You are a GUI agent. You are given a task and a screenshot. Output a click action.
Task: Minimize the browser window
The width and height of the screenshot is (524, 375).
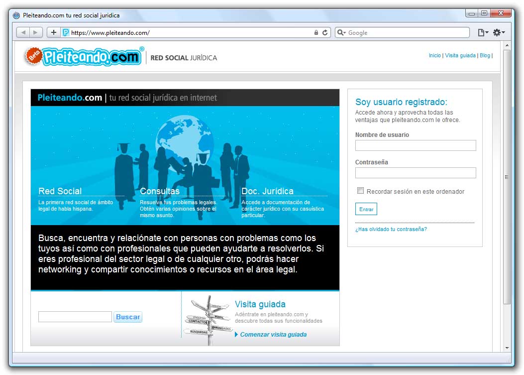[x=472, y=13]
